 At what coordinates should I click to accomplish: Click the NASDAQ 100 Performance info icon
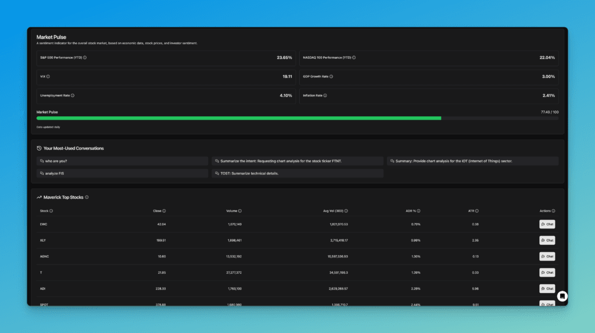(354, 58)
